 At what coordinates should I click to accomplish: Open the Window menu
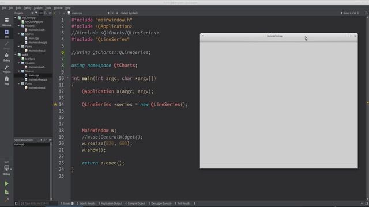[x=58, y=8]
